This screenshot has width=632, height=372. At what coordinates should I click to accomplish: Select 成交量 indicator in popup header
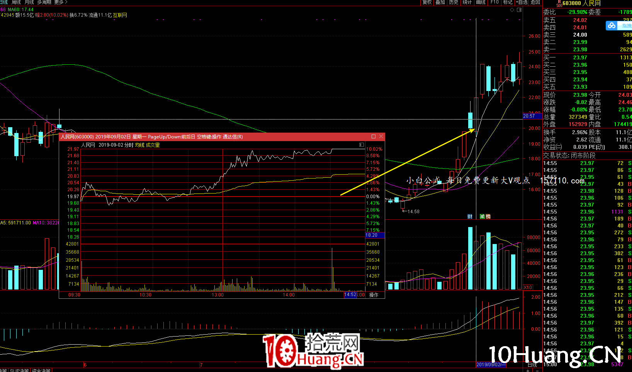click(x=153, y=145)
